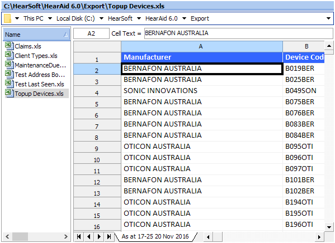335x243 pixels.
Task: Select cell B095OTI
Action: (x=304, y=147)
